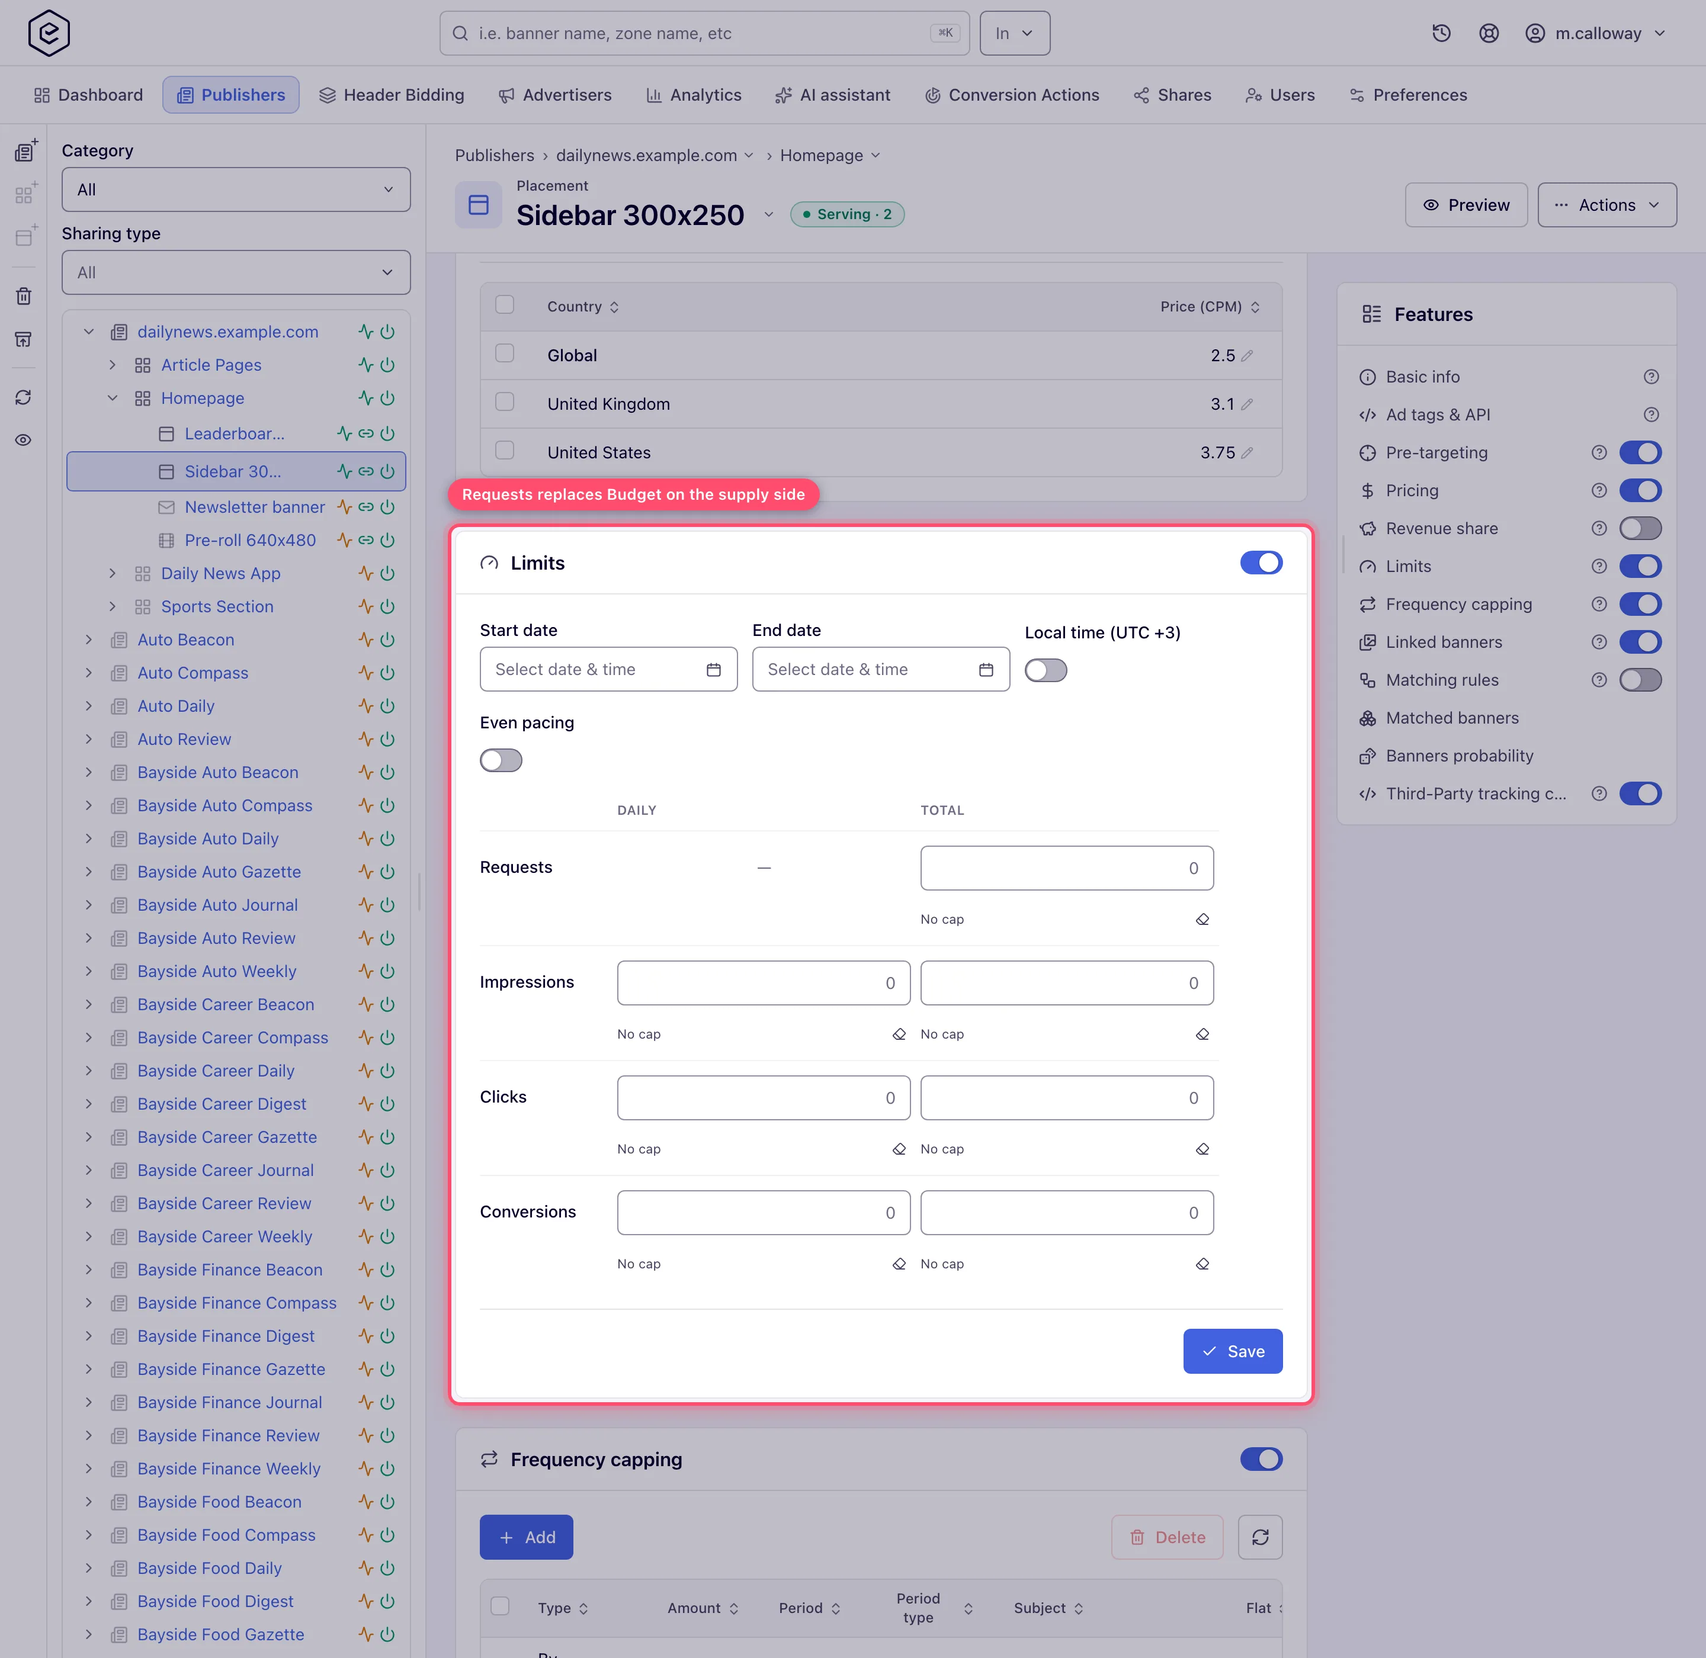Viewport: 1706px width, 1658px height.
Task: Open the Conversion Actions tab
Action: pyautogui.click(x=1012, y=95)
